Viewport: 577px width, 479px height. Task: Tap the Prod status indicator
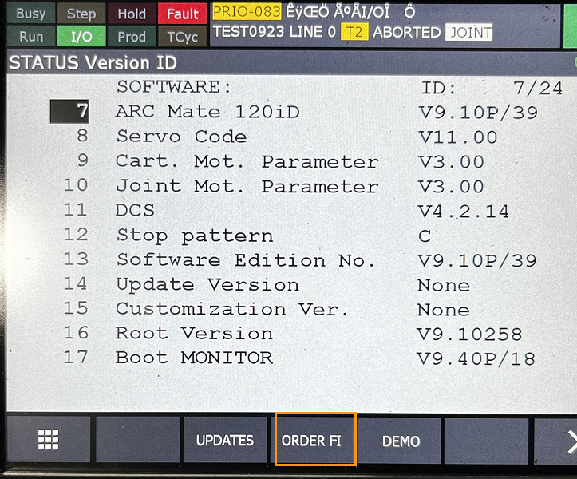pyautogui.click(x=132, y=37)
